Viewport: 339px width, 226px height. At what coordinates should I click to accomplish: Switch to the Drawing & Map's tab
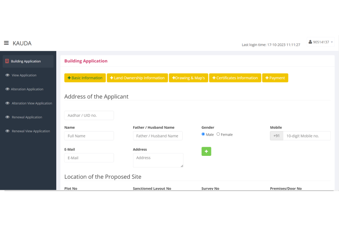pyautogui.click(x=188, y=78)
